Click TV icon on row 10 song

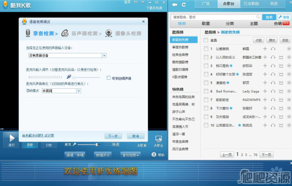(281, 125)
